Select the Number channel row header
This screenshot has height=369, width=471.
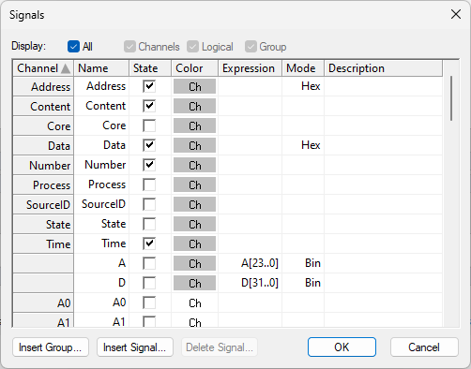coord(43,165)
